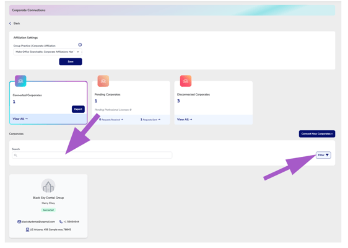
Task: Click the Black Sky Dental Group building avatar
Action: [x=48, y=186]
